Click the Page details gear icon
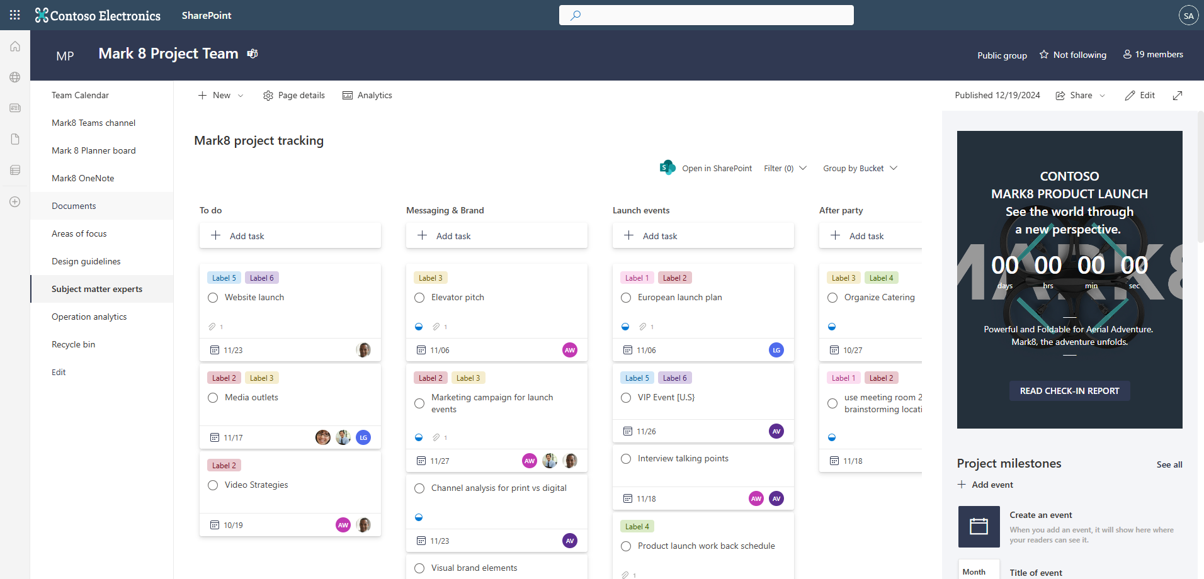 268,96
